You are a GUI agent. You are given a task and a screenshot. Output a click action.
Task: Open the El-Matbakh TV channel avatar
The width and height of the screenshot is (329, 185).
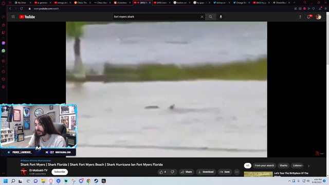click(x=24, y=172)
